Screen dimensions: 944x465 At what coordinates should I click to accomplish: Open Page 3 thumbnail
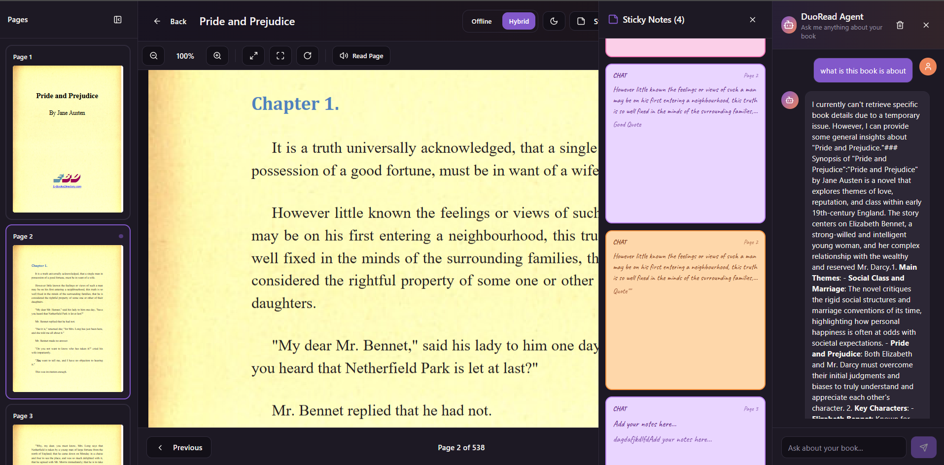point(68,435)
